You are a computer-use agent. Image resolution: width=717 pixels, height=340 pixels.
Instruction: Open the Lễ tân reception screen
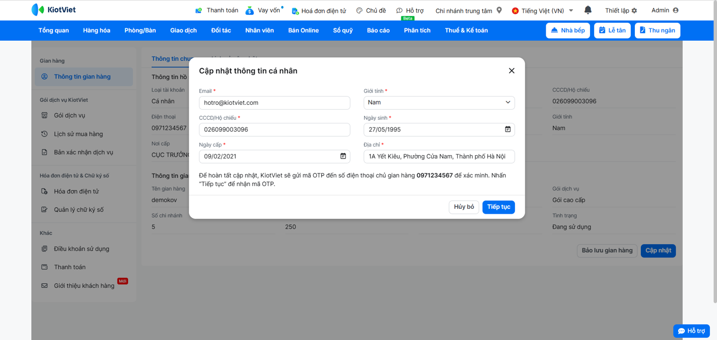pos(612,30)
